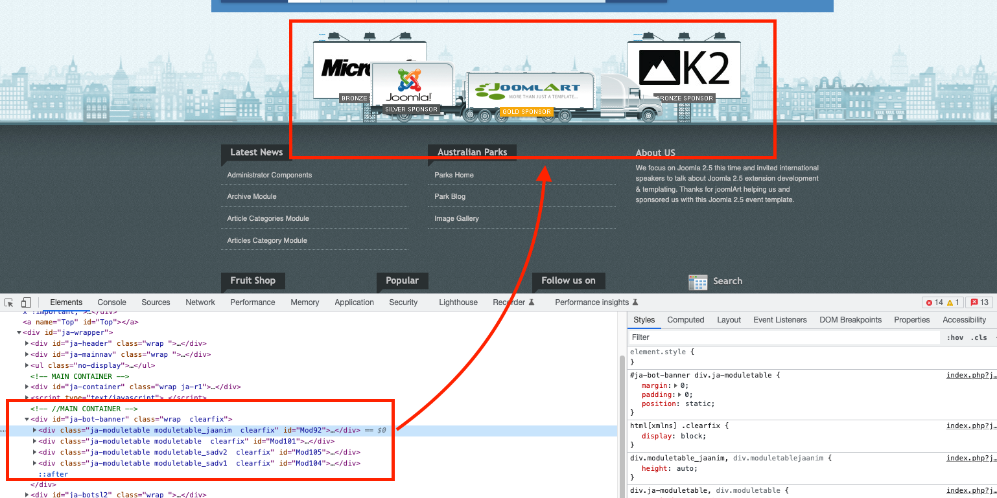
Task: Expand the ja-header div node
Action: (x=27, y=343)
